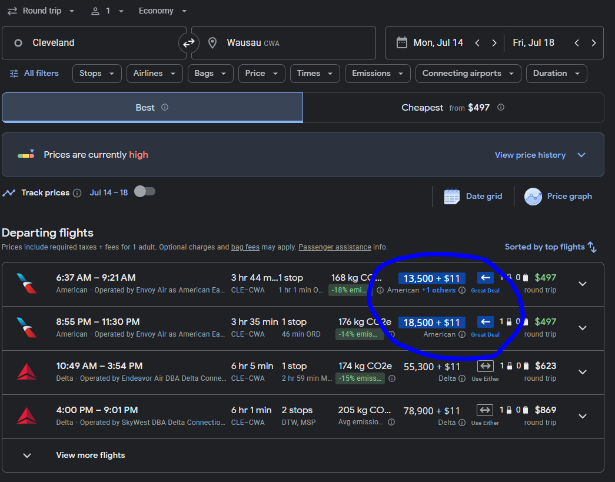Click the $869 round trip price

point(546,410)
